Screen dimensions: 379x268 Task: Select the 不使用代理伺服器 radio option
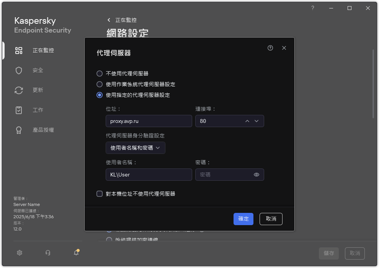click(x=100, y=74)
